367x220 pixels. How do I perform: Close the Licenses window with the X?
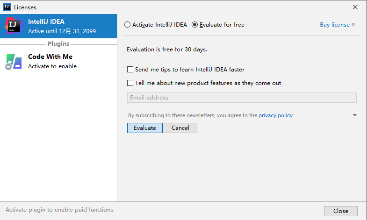[x=355, y=7]
